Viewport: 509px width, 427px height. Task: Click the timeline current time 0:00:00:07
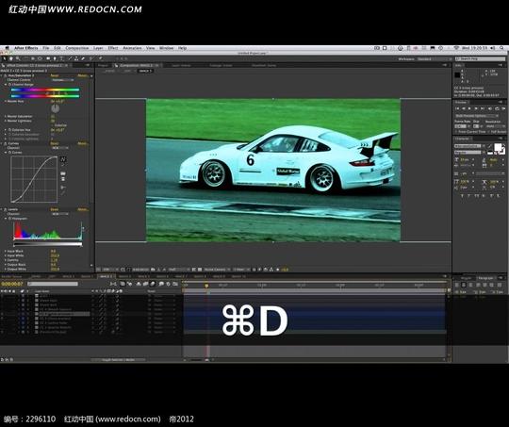tap(12, 284)
